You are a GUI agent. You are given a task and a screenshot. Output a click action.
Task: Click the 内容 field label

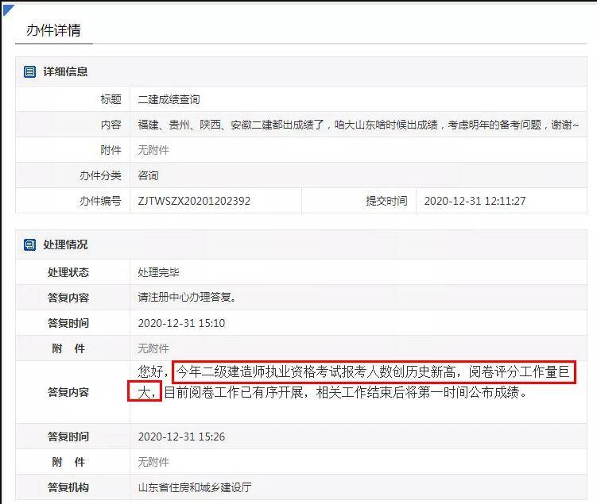pos(110,125)
